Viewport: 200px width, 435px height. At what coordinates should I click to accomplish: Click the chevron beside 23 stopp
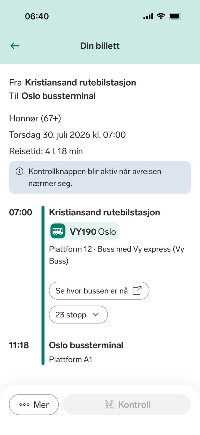pos(95,315)
